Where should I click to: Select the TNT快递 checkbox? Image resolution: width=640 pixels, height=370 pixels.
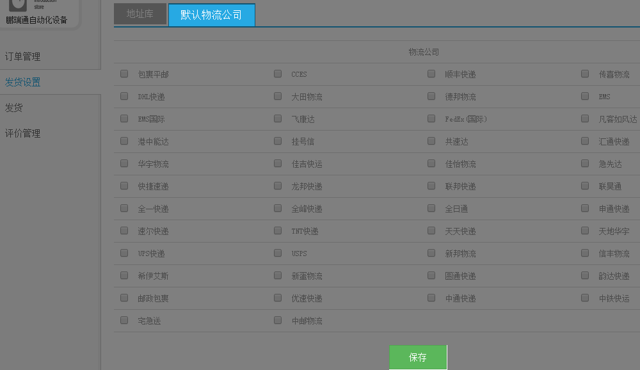[x=278, y=231]
